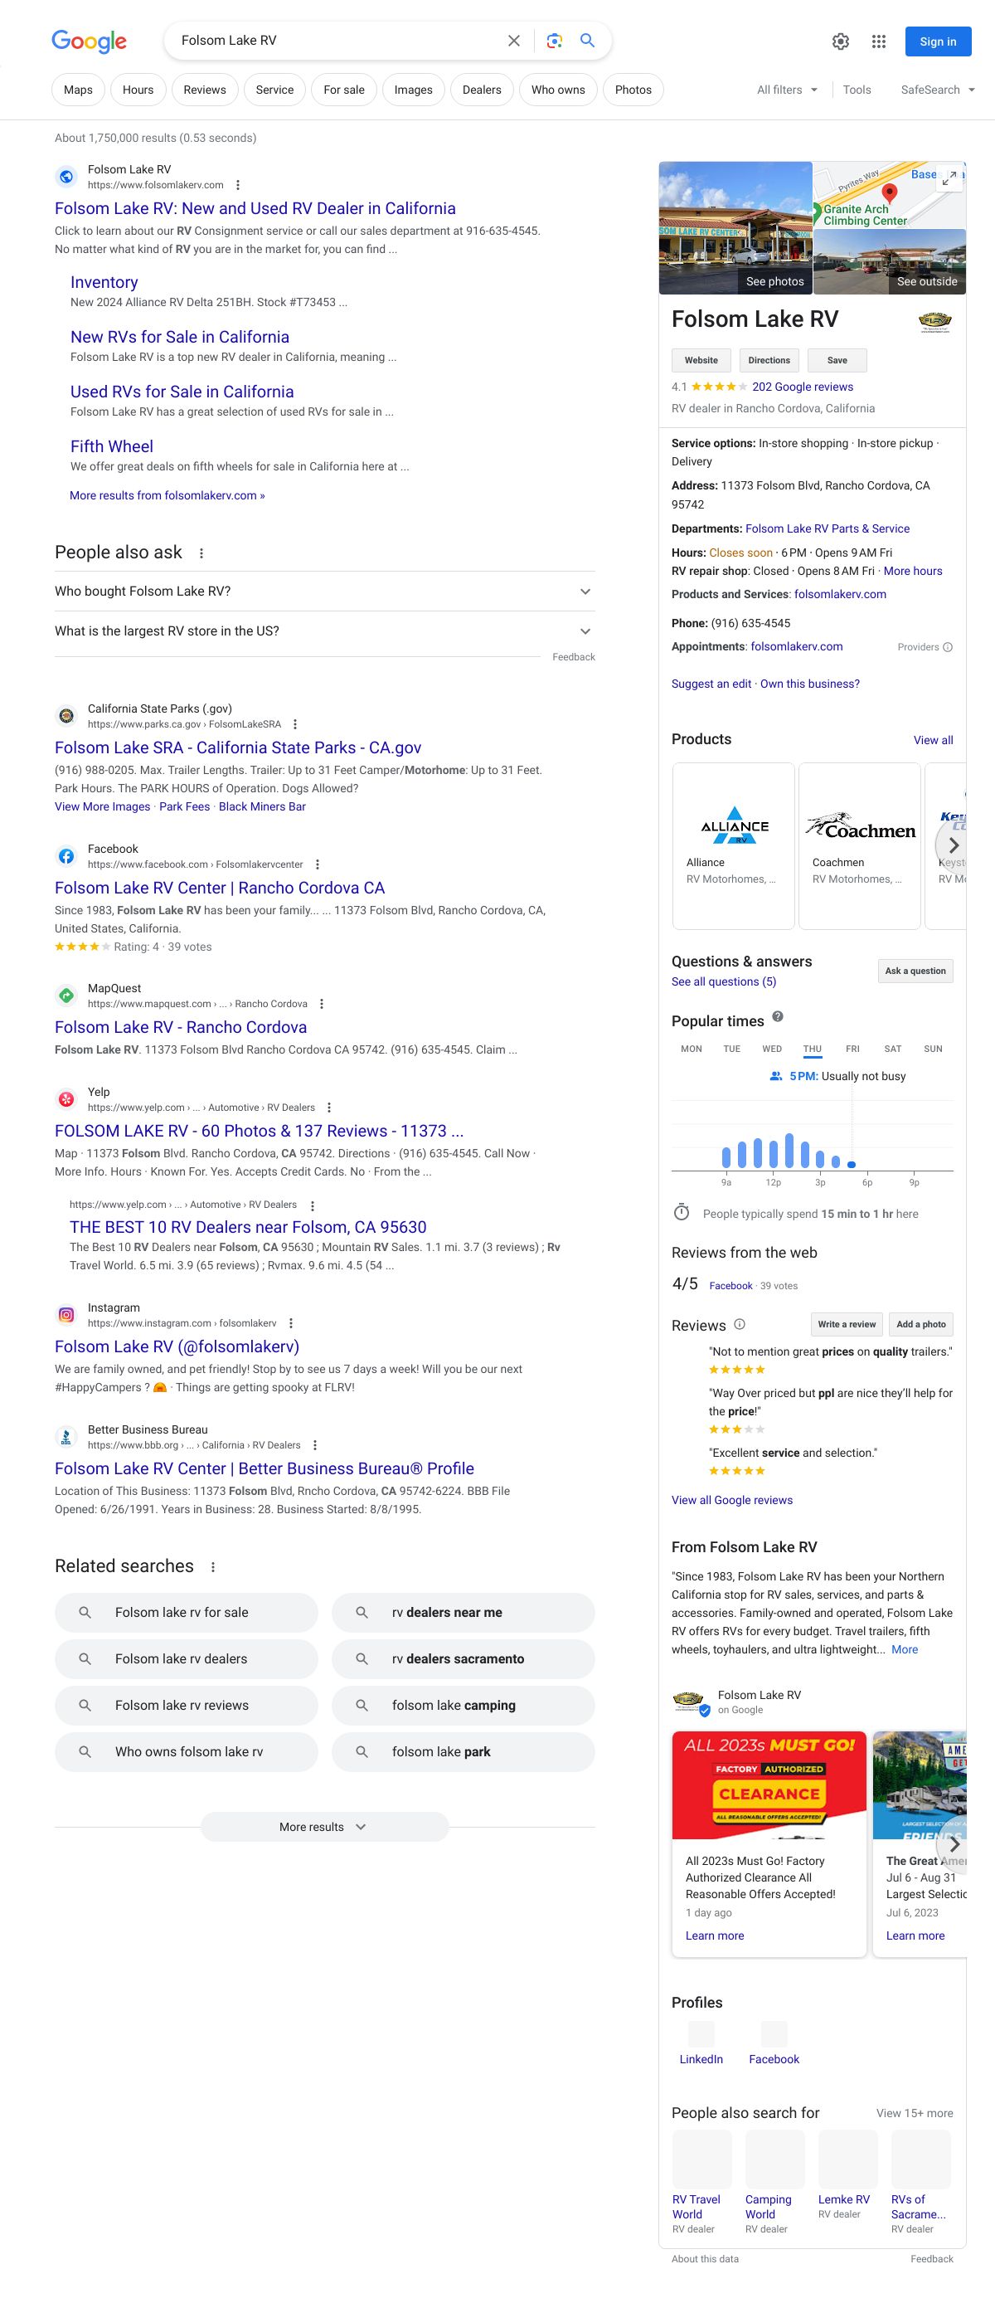The height and width of the screenshot is (2303, 995).
Task: Expand More results at page bottom
Action: click(x=323, y=1827)
